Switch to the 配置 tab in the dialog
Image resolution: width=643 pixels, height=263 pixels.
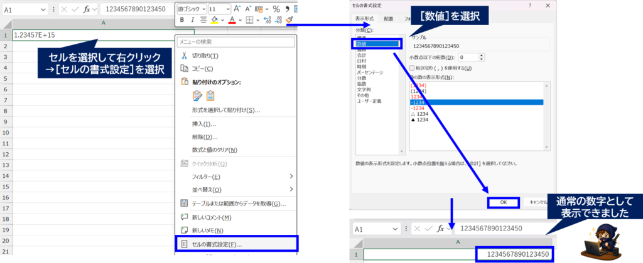(388, 19)
